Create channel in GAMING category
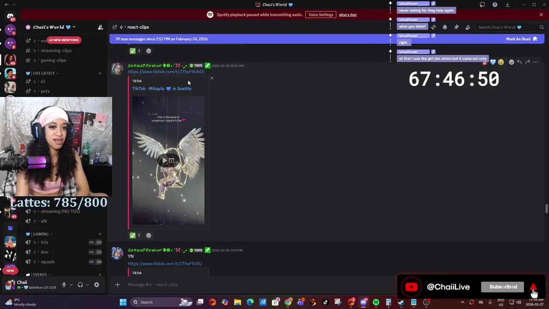This screenshot has height=309, width=549. [x=100, y=234]
